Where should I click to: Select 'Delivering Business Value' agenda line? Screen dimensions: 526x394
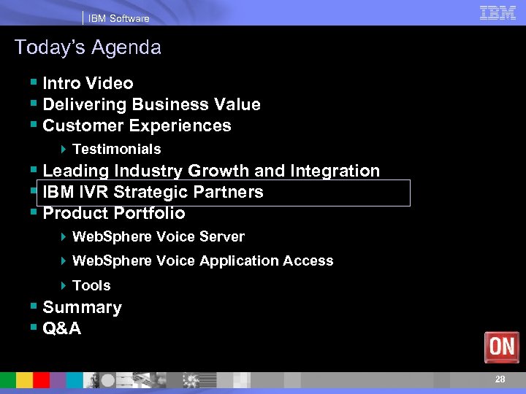[x=152, y=104]
